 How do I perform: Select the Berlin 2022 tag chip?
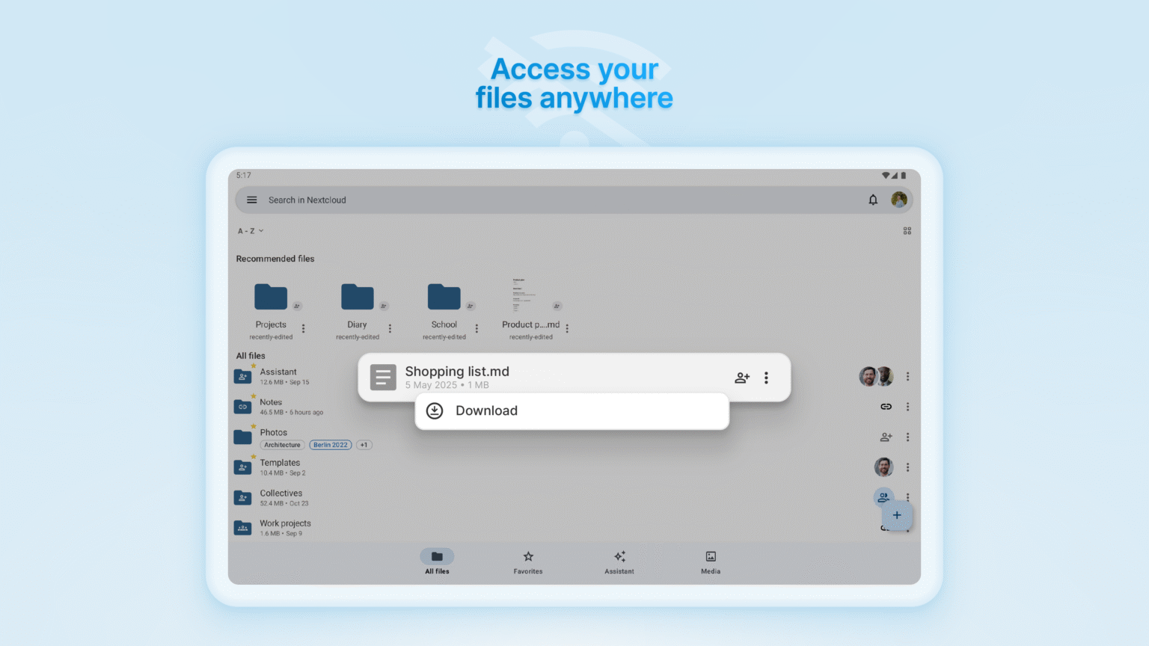pos(331,445)
